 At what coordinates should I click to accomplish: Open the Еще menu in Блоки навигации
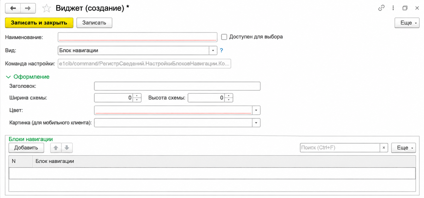point(404,148)
